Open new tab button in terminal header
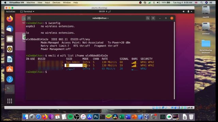 (x=29, y=18)
